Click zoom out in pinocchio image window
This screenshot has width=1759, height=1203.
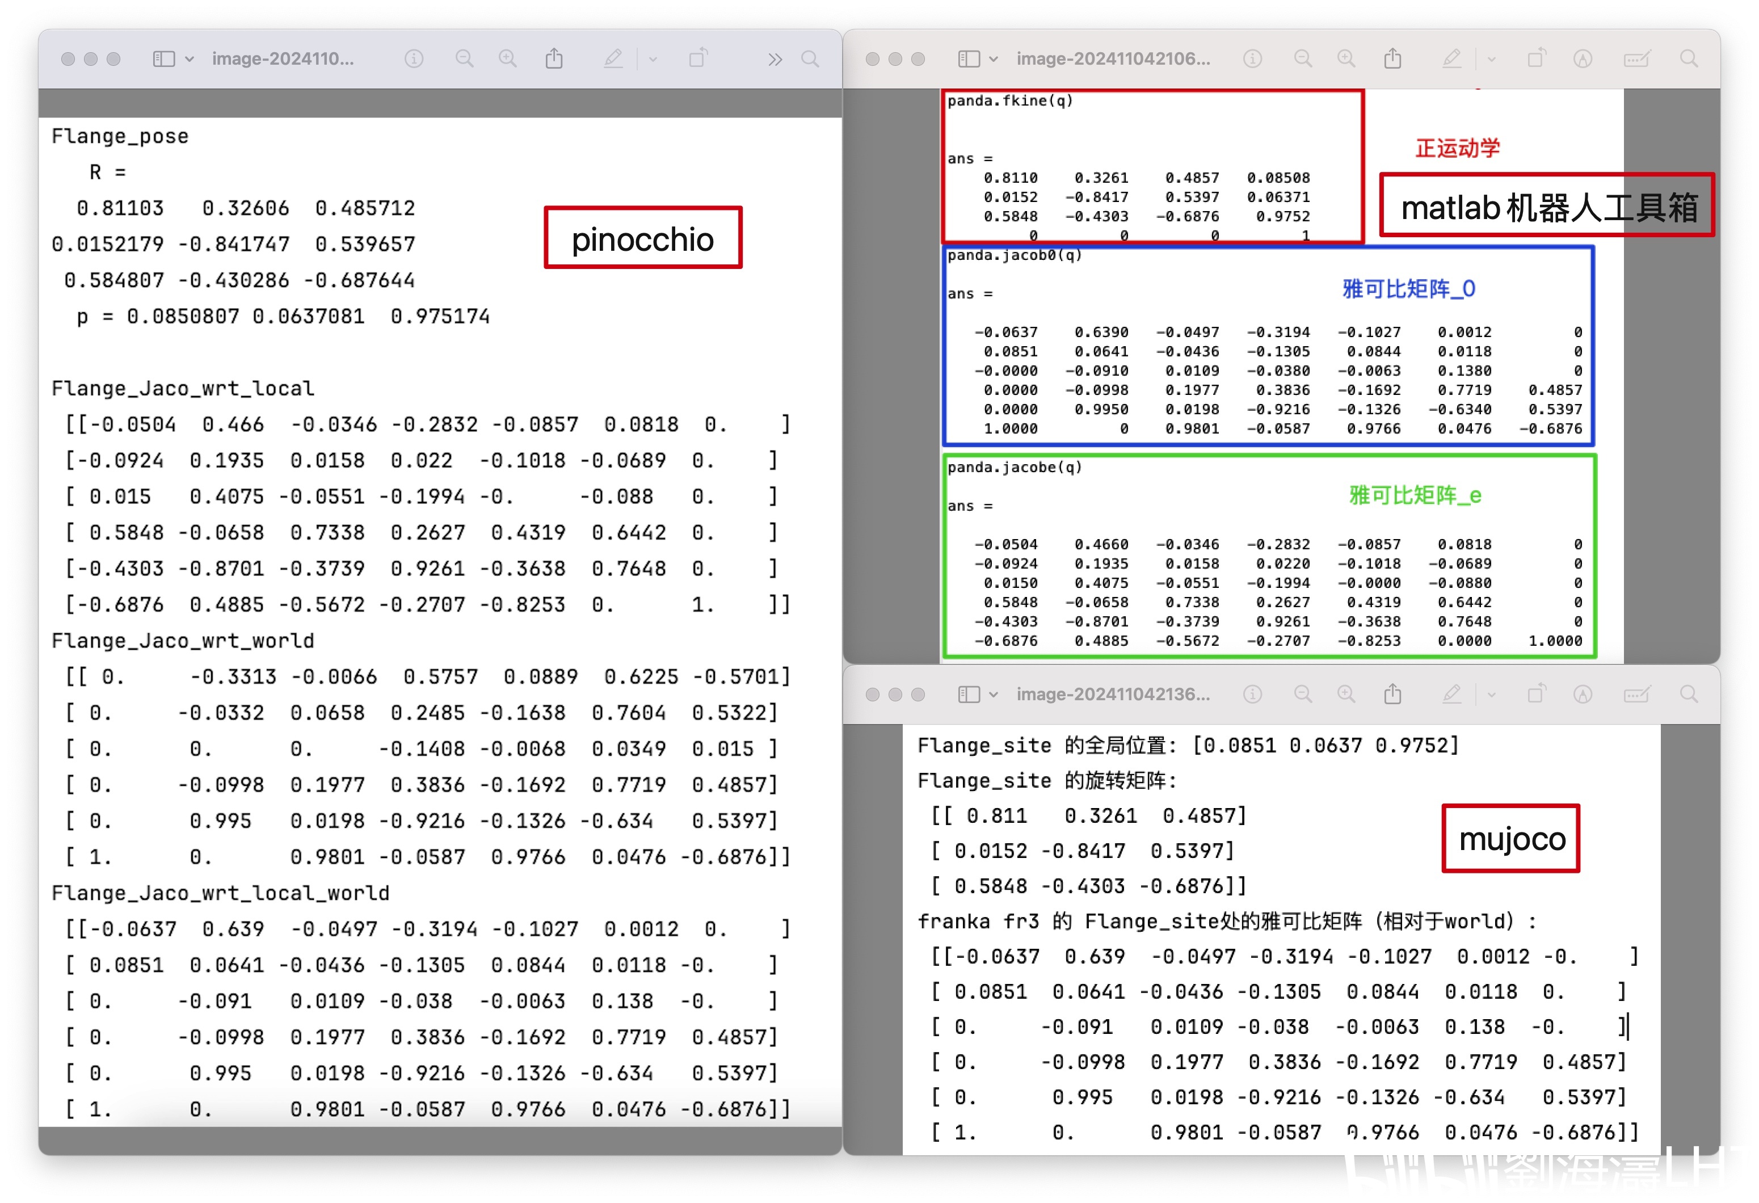coord(464,58)
